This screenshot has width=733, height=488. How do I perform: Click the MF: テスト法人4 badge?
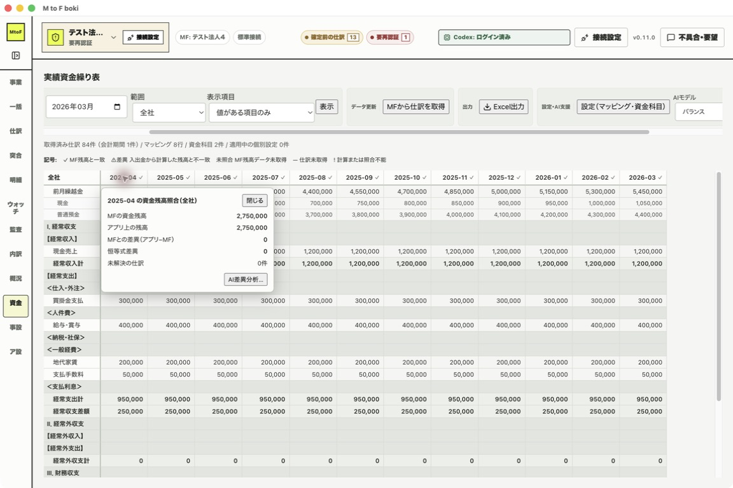[x=202, y=37]
